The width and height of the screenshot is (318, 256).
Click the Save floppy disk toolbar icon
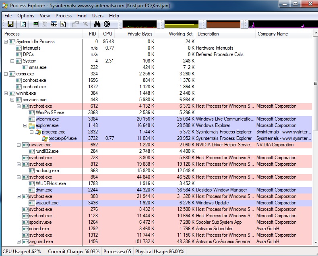[x=10, y=24]
